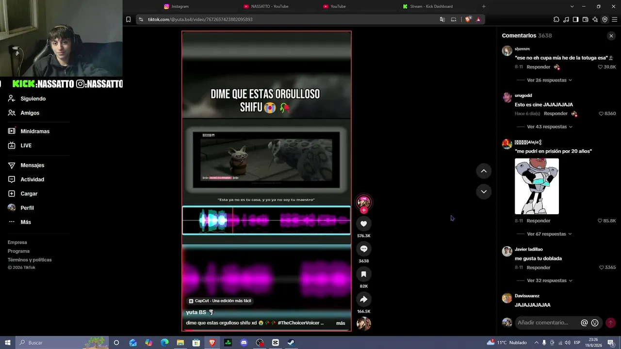The width and height of the screenshot is (621, 349).
Task: Open comments via the speech bubble icon
Action: (x=363, y=249)
